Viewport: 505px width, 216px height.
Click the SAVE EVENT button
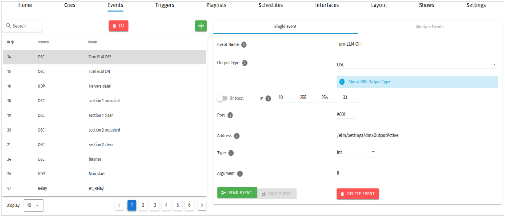click(277, 194)
